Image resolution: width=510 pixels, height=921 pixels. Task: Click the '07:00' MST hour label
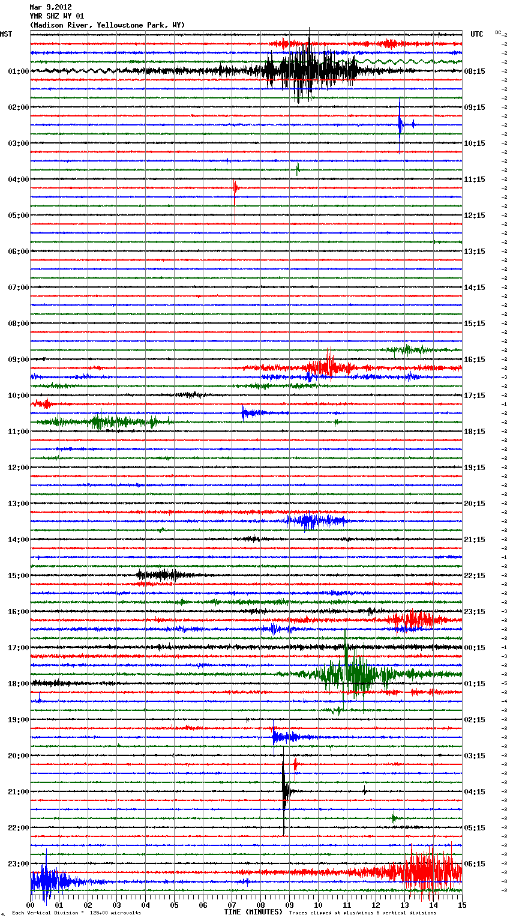(18, 288)
